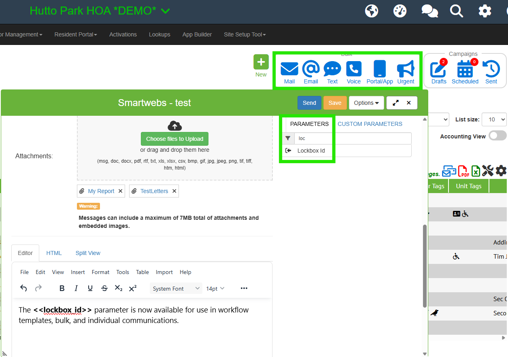
Task: Open bulk Email with the @ icon
Action: pyautogui.click(x=311, y=69)
